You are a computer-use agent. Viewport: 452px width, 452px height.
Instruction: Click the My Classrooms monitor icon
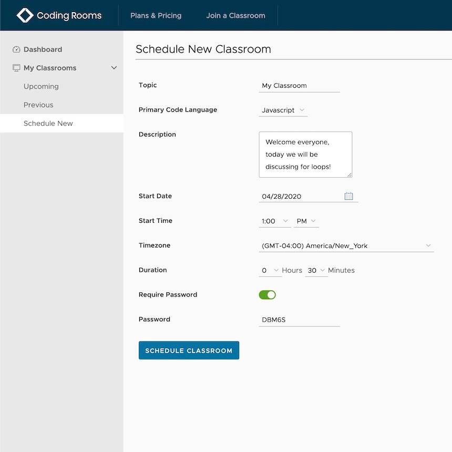pyautogui.click(x=15, y=67)
